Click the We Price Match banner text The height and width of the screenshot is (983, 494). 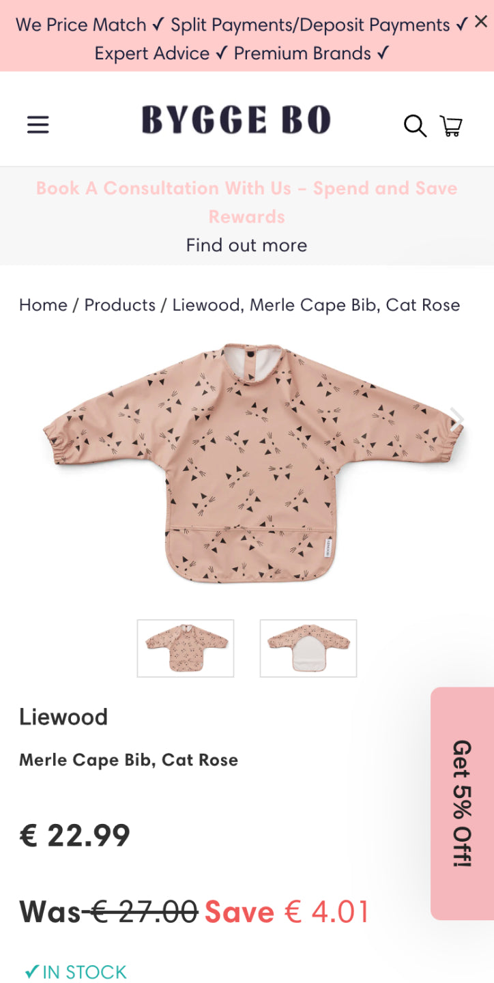coord(89,25)
